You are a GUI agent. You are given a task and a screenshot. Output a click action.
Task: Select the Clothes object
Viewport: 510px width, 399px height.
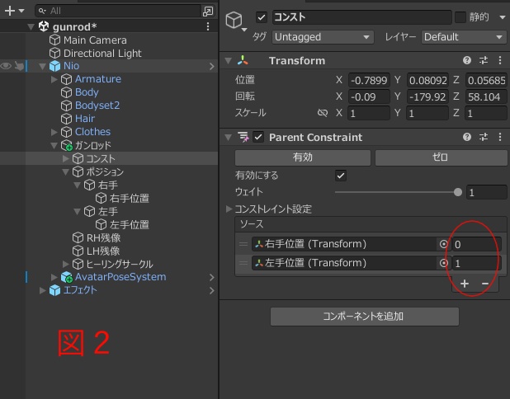coord(92,132)
